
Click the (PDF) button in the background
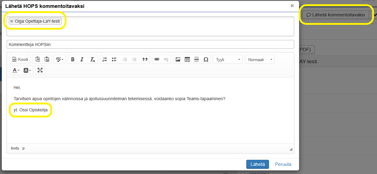point(307,50)
